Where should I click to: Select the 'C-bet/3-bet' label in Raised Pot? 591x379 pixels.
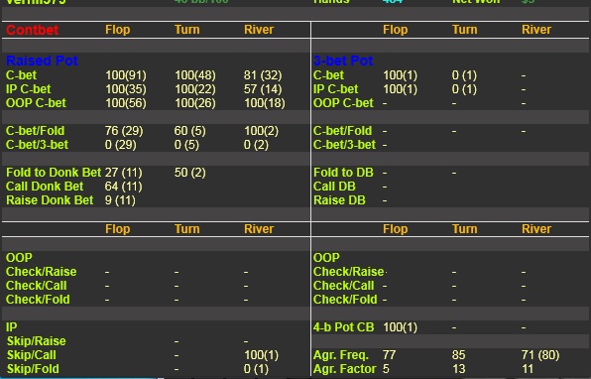tap(37, 145)
